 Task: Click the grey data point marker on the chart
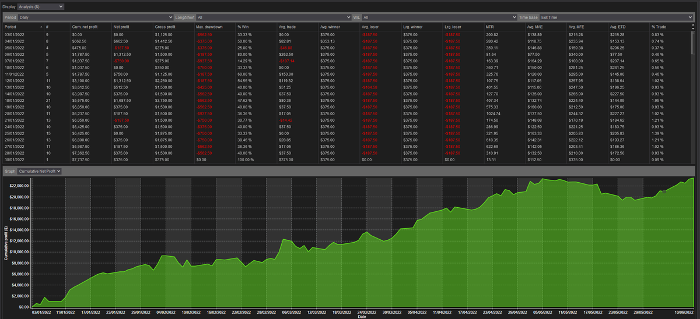663,190
